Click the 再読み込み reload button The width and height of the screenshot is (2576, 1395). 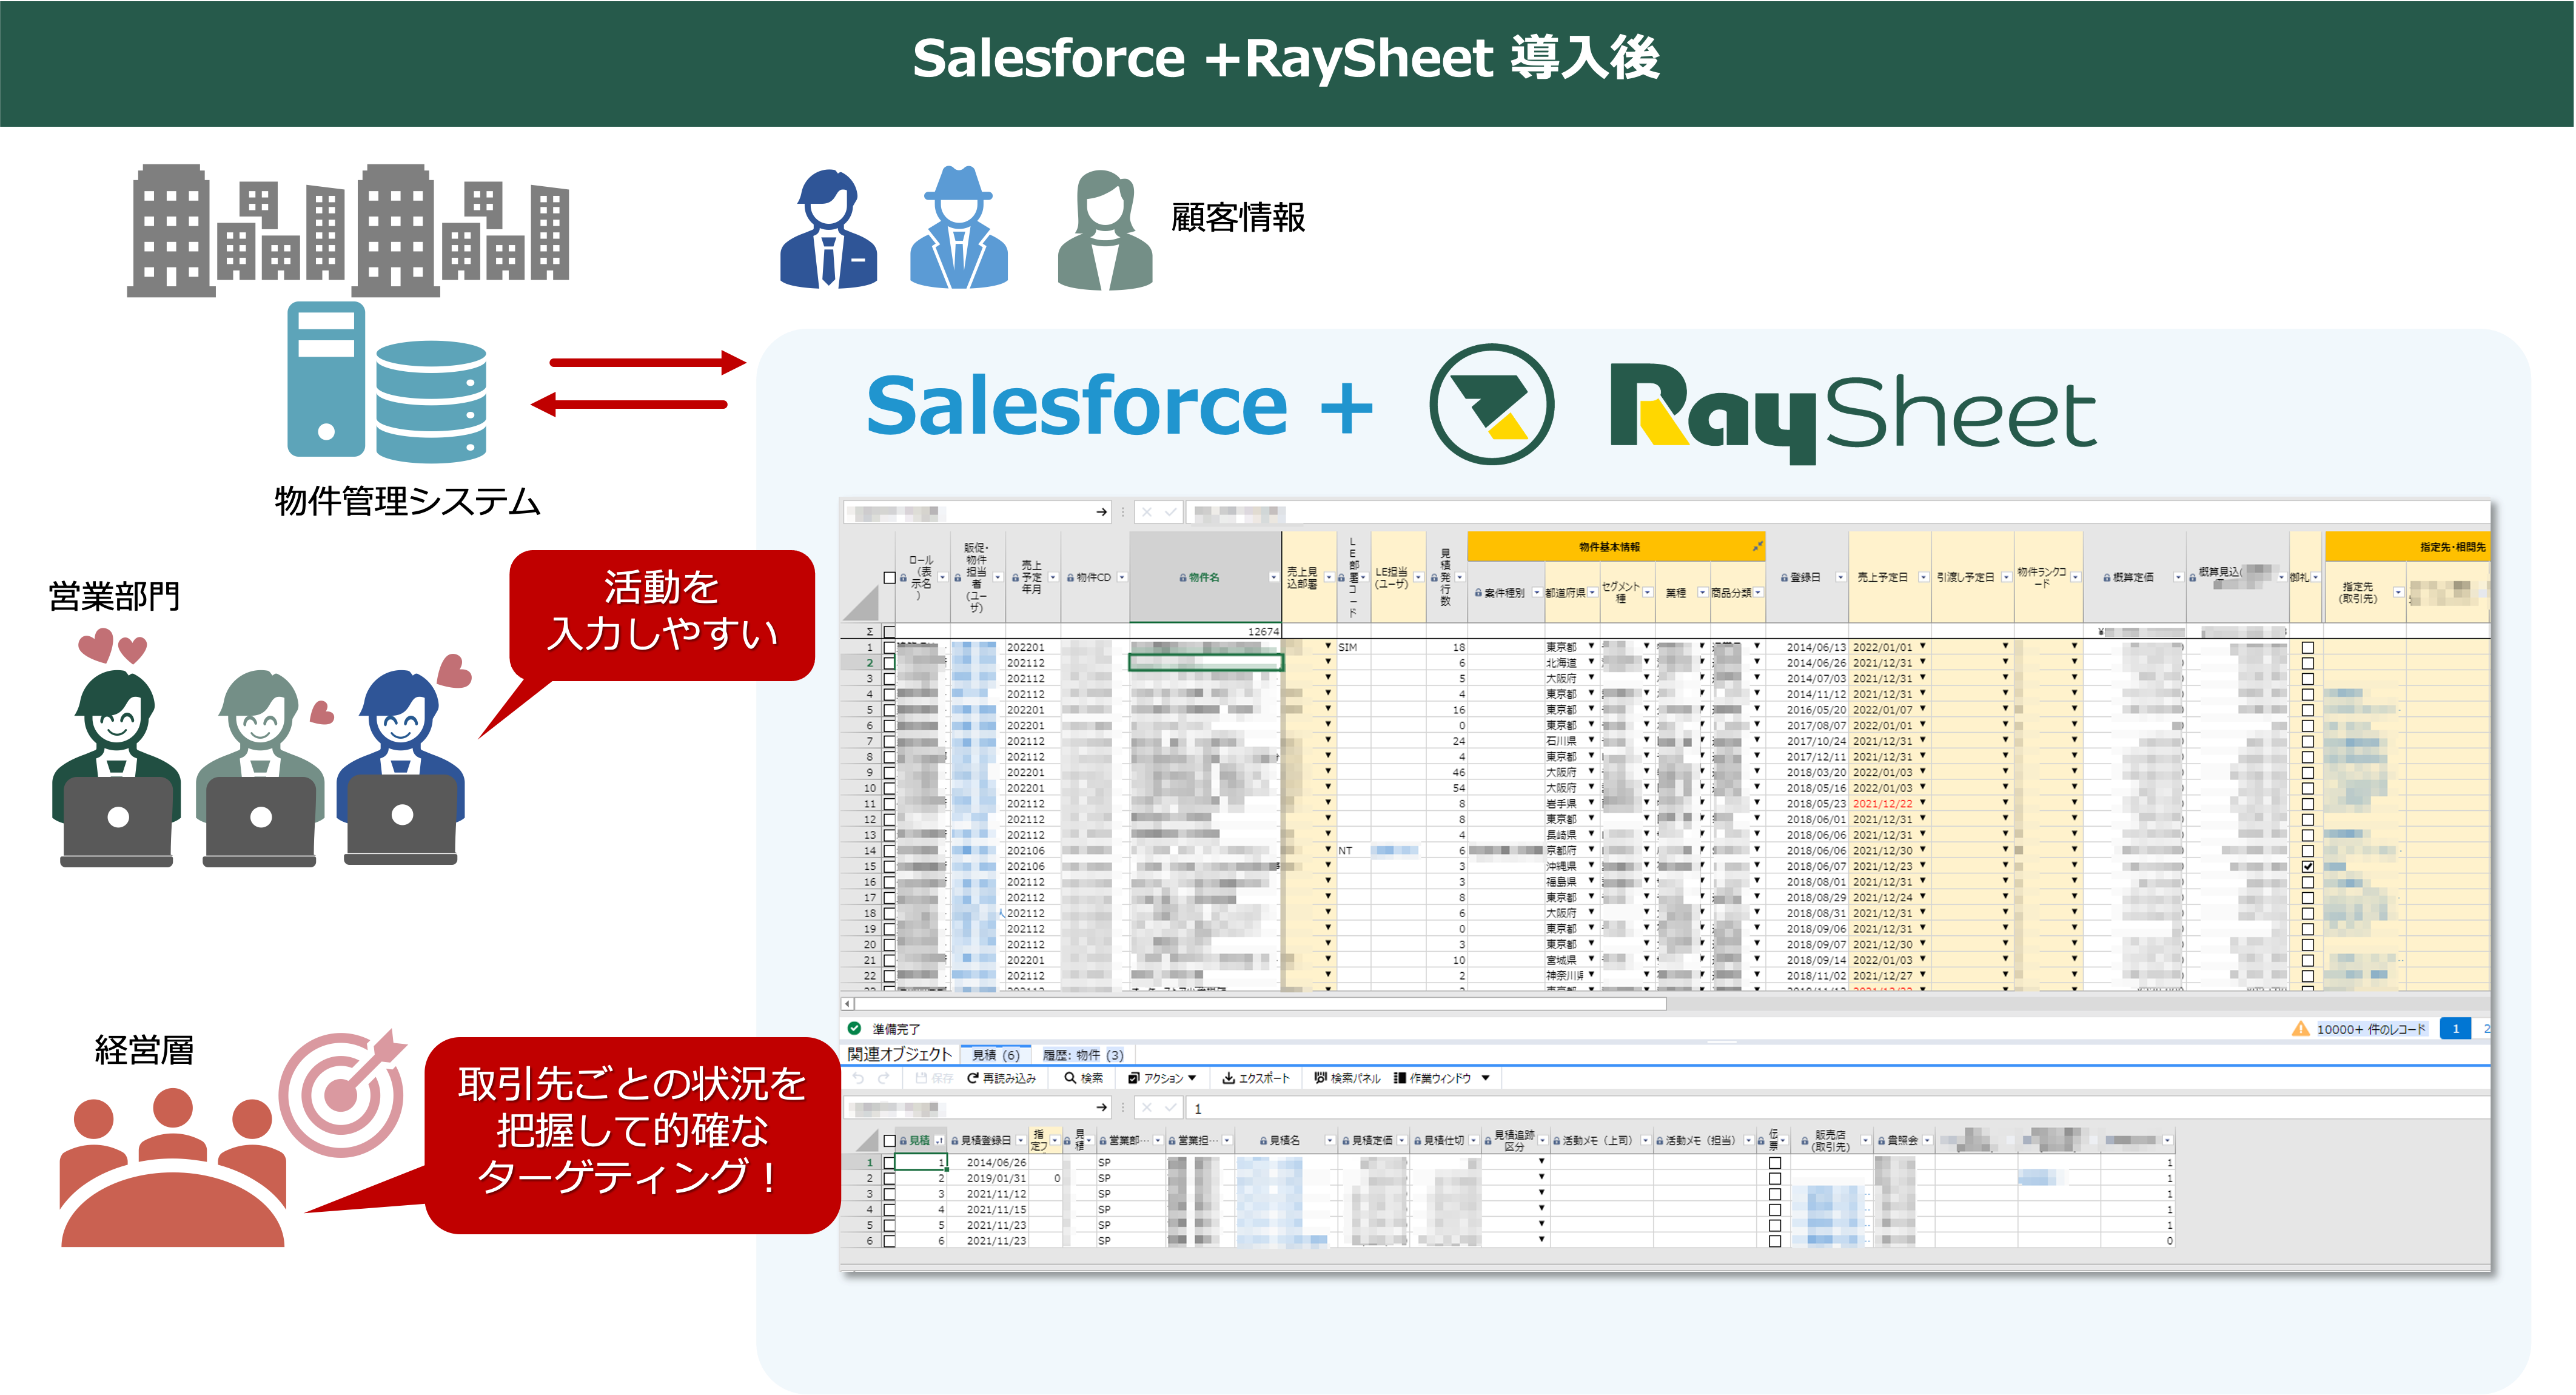[1001, 1078]
